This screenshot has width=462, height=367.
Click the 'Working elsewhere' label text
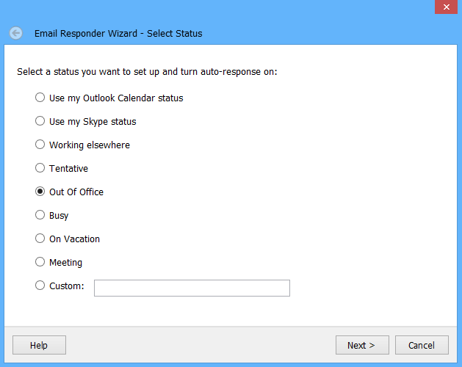(x=90, y=145)
